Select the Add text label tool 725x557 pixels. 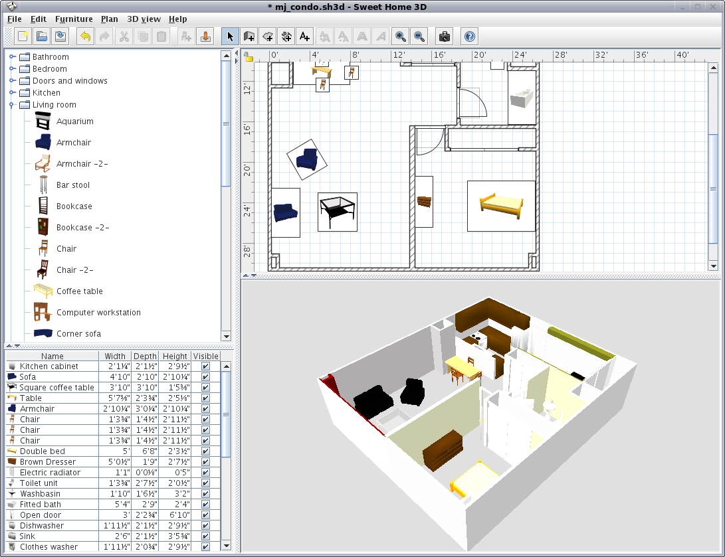click(x=304, y=37)
